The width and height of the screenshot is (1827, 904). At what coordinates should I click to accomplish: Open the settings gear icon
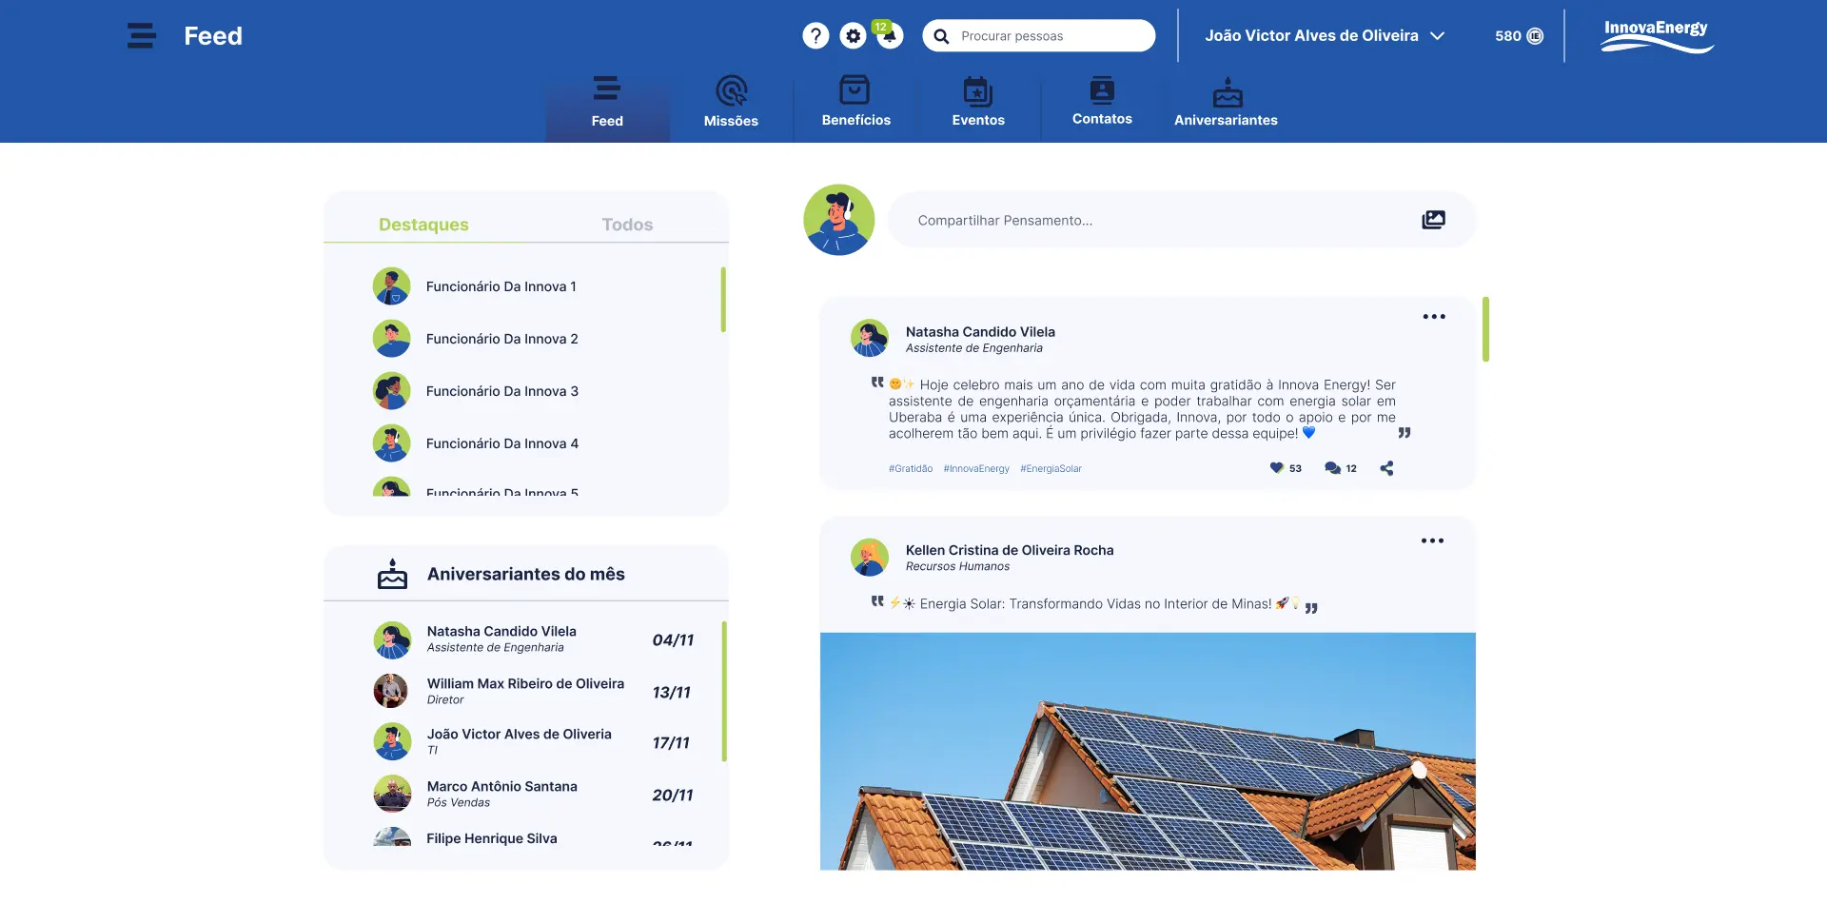tap(854, 36)
